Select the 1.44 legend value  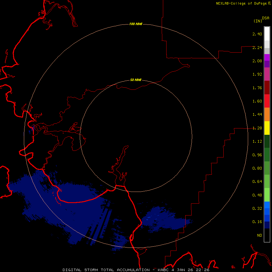click(x=257, y=115)
